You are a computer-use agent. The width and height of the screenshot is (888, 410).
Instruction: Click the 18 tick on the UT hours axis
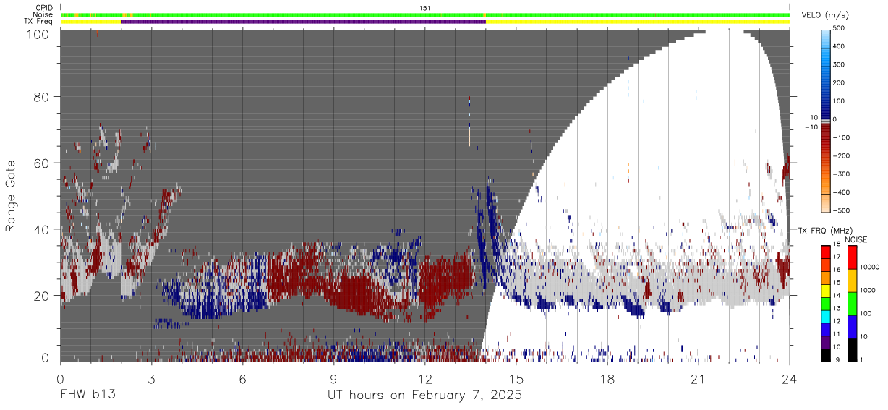[607, 378]
